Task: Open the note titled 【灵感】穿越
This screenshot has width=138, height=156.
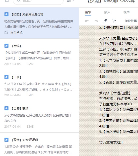Action: click(20, 109)
